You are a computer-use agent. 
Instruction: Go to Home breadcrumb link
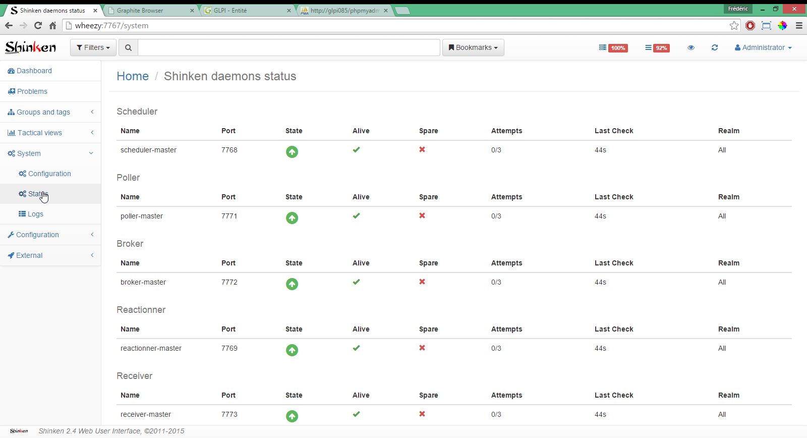tap(133, 76)
